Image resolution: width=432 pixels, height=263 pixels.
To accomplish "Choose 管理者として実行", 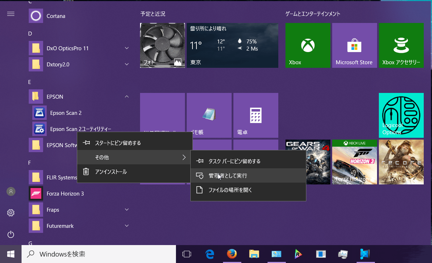I will pyautogui.click(x=248, y=175).
